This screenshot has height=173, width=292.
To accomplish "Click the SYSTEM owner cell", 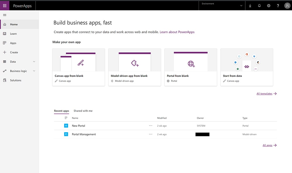I will click(201, 126).
